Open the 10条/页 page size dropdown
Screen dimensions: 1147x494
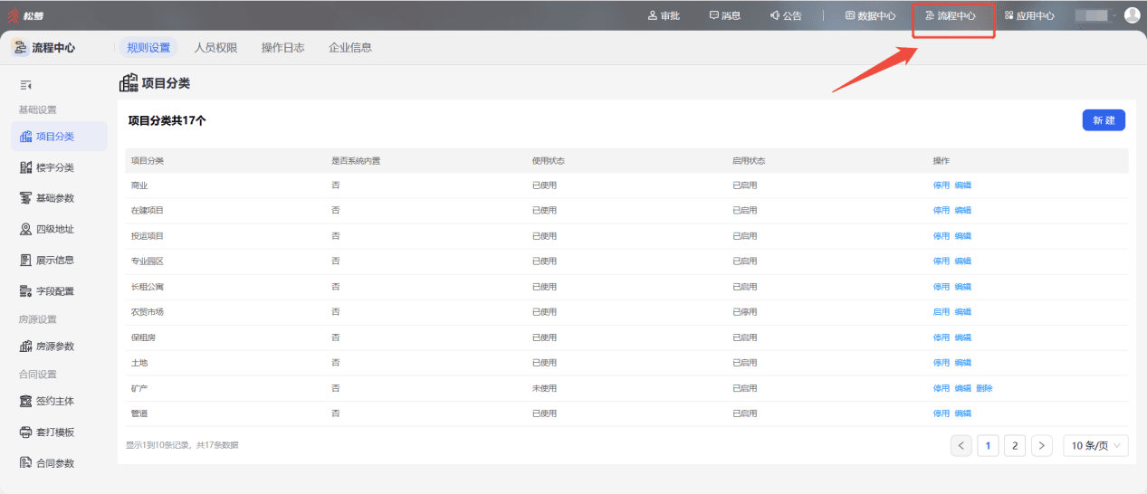pyautogui.click(x=1095, y=445)
